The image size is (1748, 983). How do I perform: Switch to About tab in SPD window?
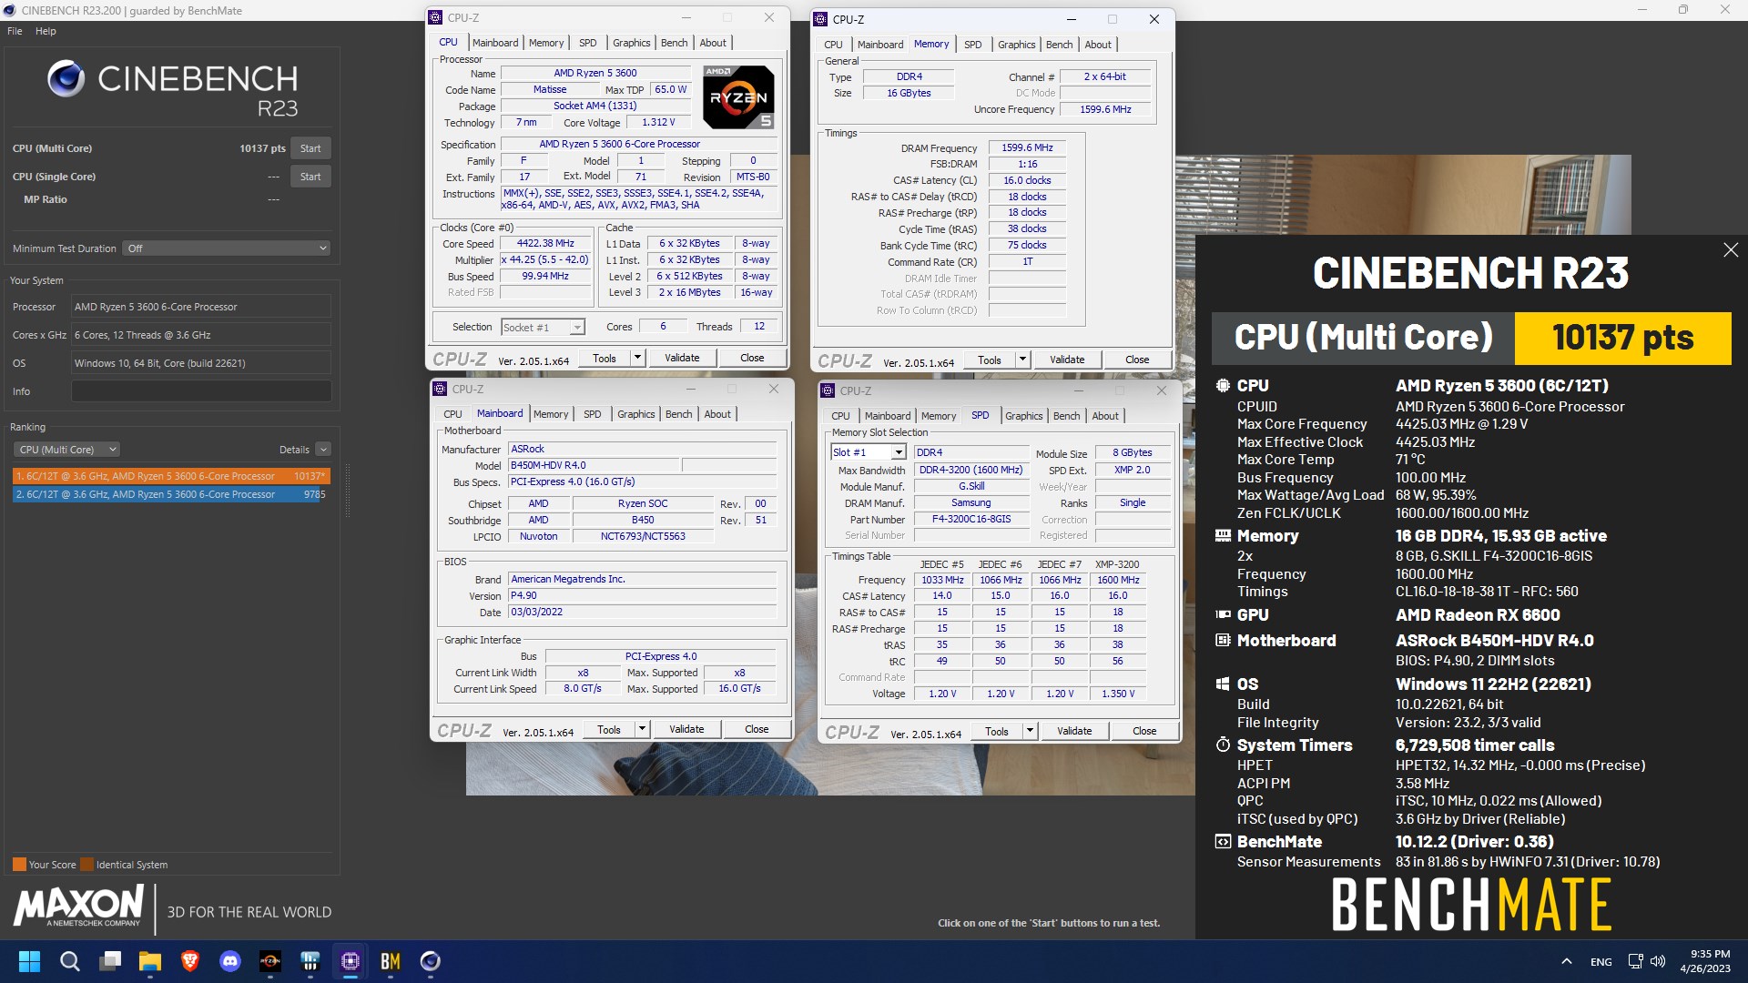[1105, 416]
